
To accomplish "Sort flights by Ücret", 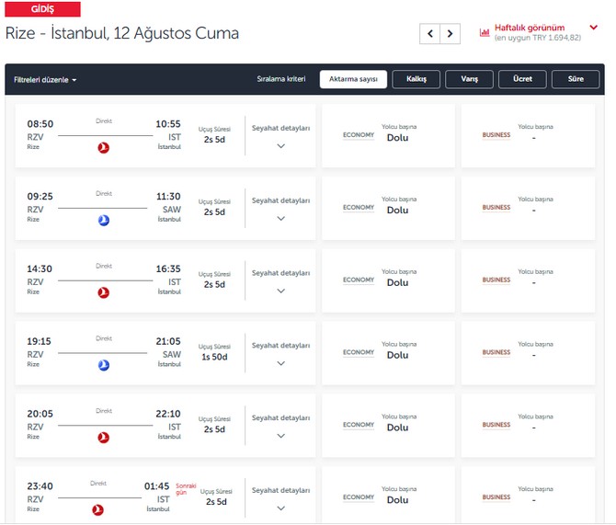I will (522, 79).
